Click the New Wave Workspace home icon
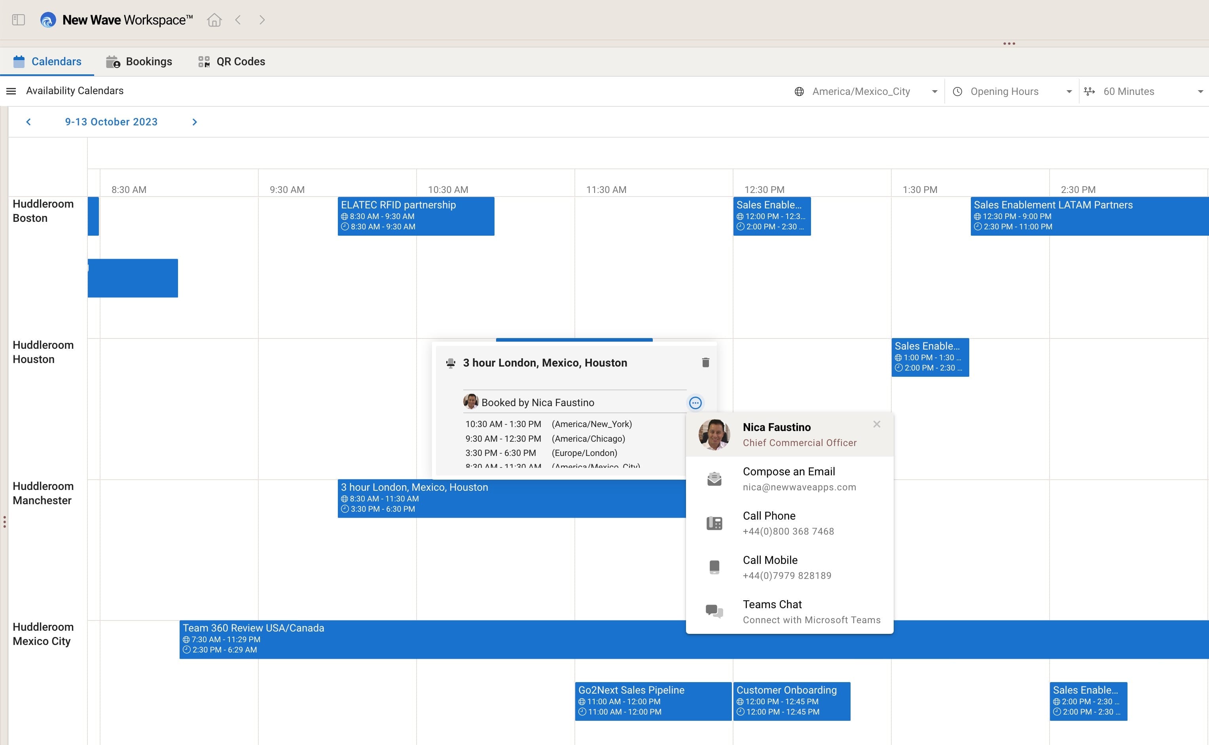Screen dimensions: 1209x745 coord(214,20)
